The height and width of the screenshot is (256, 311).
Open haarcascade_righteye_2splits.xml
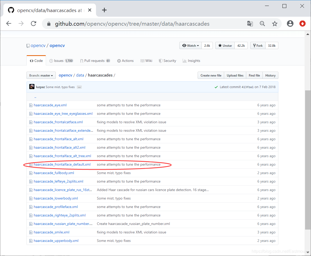coord(60,215)
